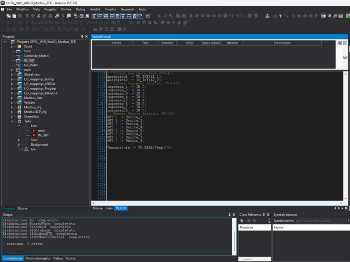Cut code using the scissors toolbar icon
This screenshot has width=350, height=262.
pos(38,16)
